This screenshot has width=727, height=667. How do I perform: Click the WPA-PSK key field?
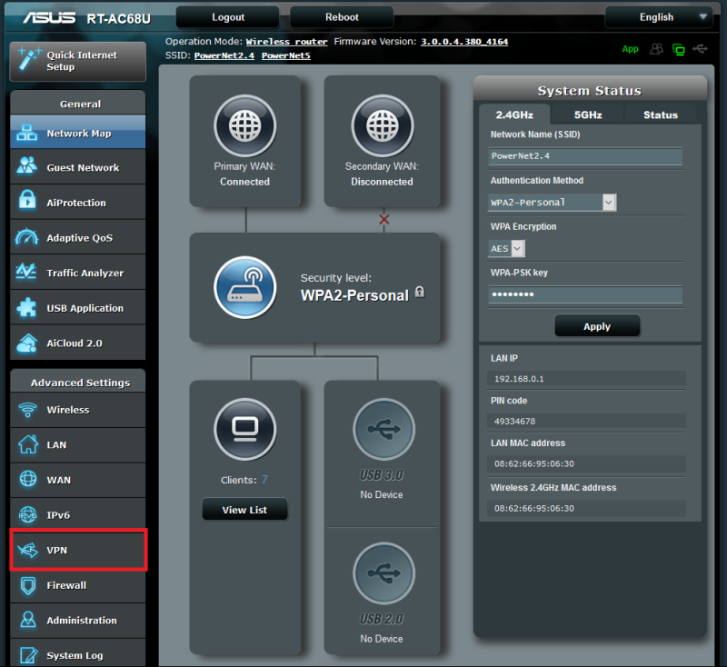[585, 294]
